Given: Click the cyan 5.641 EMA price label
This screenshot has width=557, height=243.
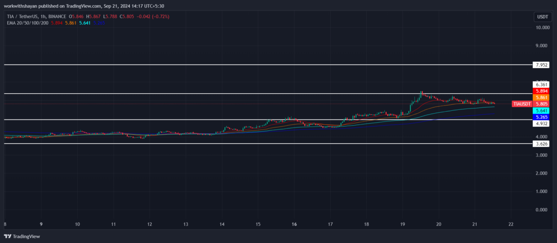Looking at the screenshot, I should [541, 111].
